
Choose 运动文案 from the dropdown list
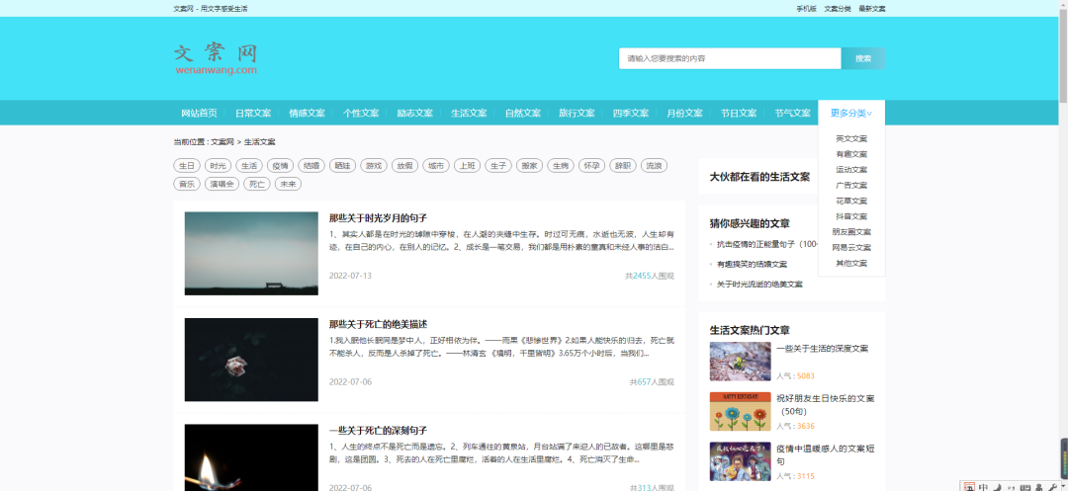pos(851,170)
